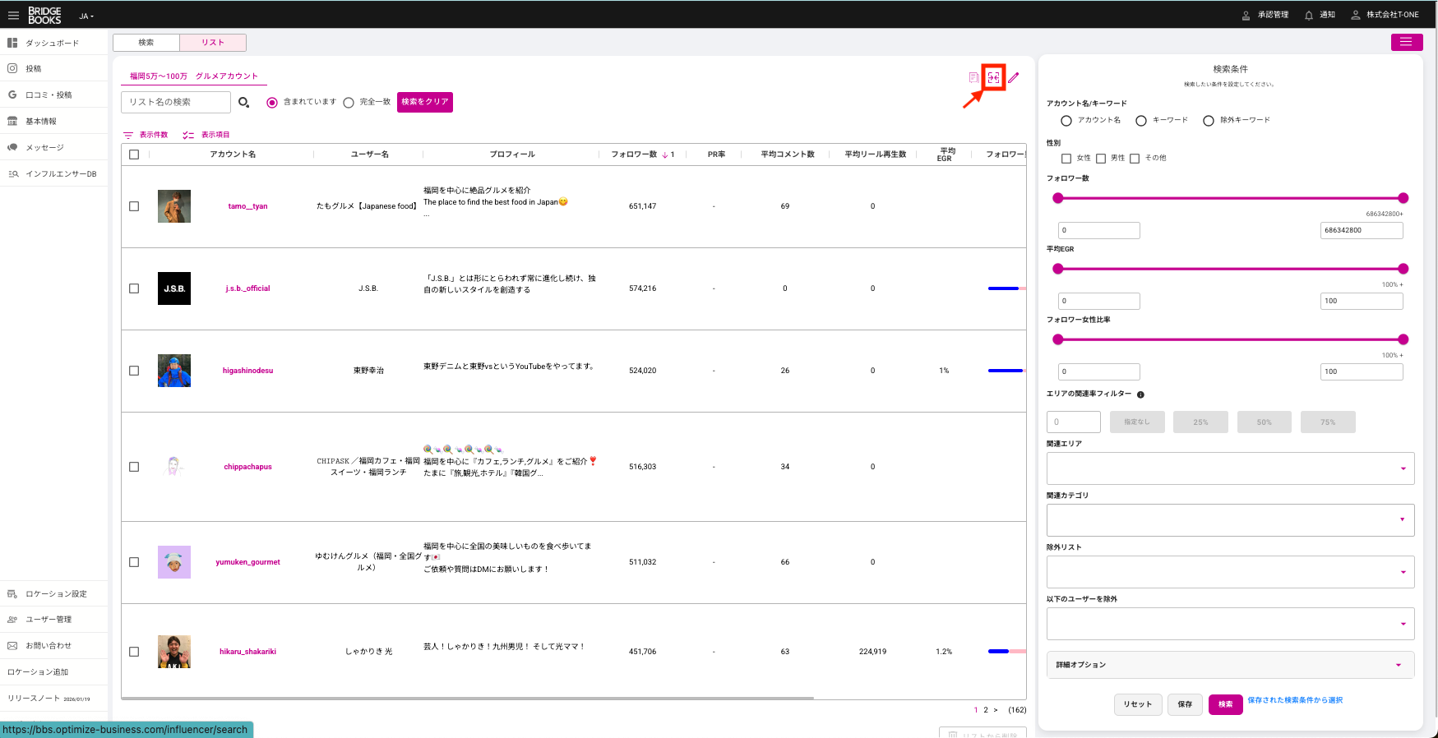Image resolution: width=1438 pixels, height=738 pixels.
Task: Select the 完全一致 radio button
Action: (349, 103)
